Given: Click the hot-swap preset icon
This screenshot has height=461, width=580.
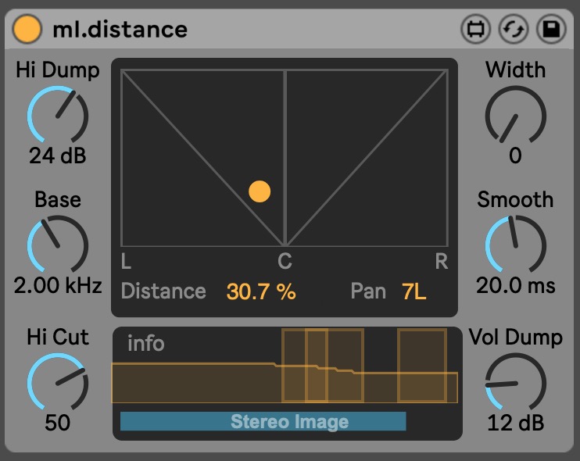Looking at the screenshot, I should 513,30.
